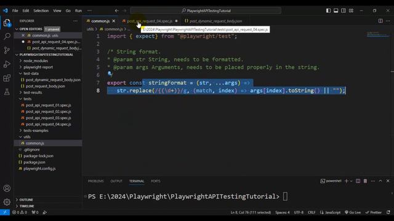Image resolution: width=394 pixels, height=221 pixels.
Task: Open the Extensions view
Action: pos(7,78)
